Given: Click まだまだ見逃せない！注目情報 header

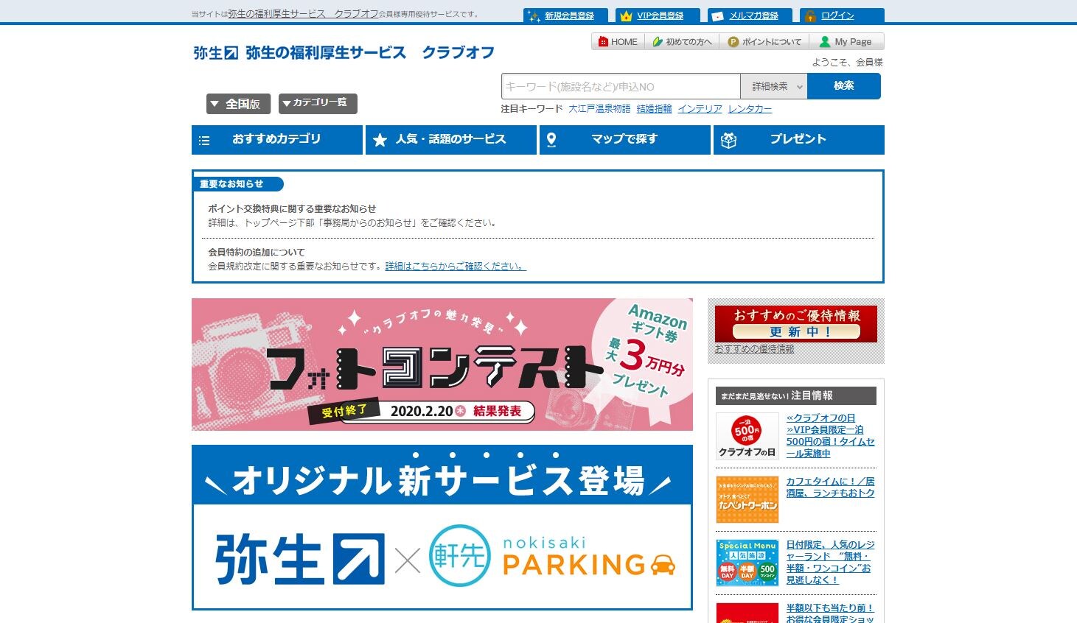Looking at the screenshot, I should [x=796, y=395].
